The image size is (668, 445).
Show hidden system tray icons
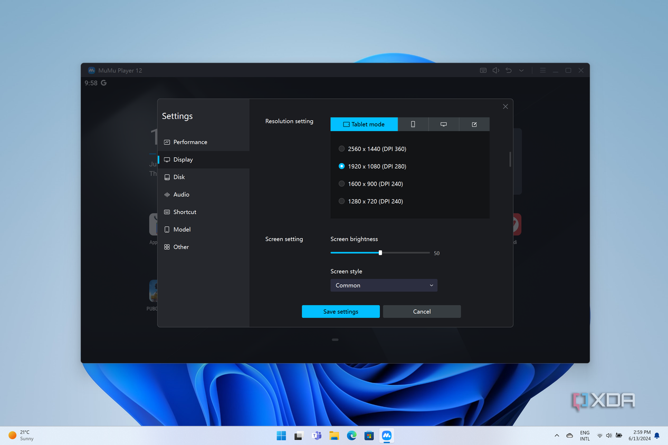pos(557,436)
